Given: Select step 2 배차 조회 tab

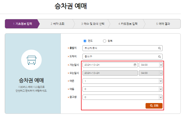Looking at the screenshot, I should click(58, 24).
